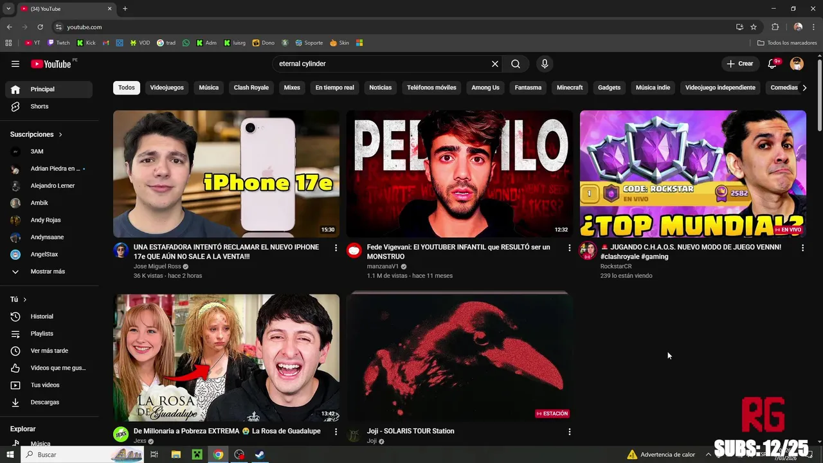Click the YouTube logo
823x463 pixels.
(51, 64)
